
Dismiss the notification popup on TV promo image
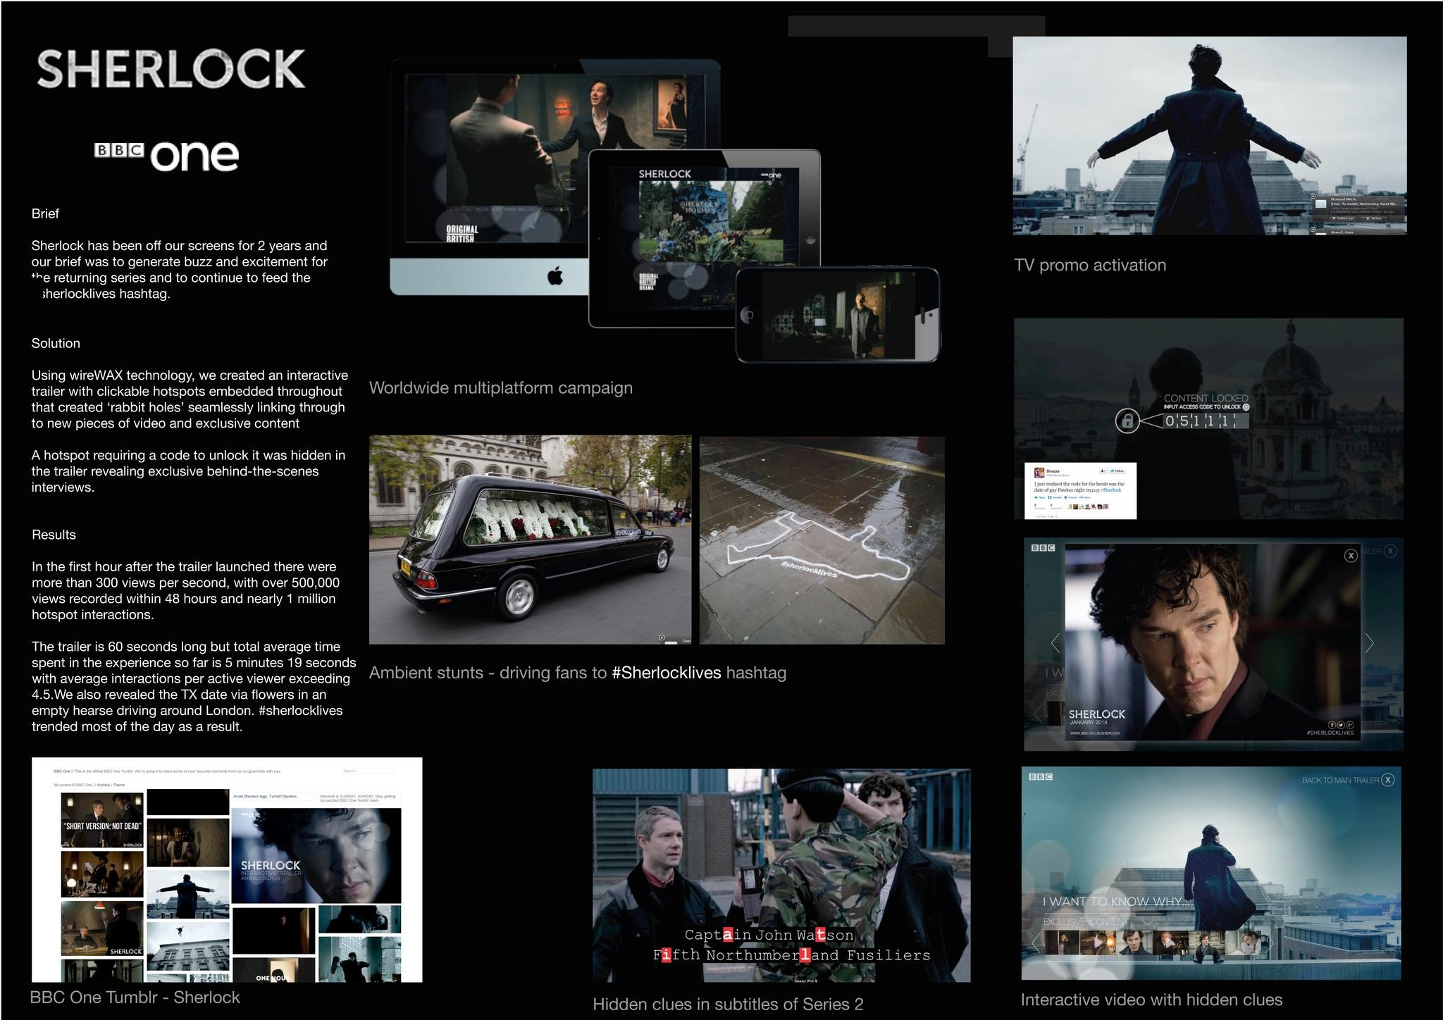1313,197
